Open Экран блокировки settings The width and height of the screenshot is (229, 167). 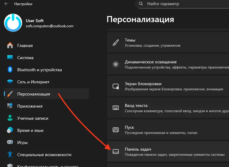169,86
